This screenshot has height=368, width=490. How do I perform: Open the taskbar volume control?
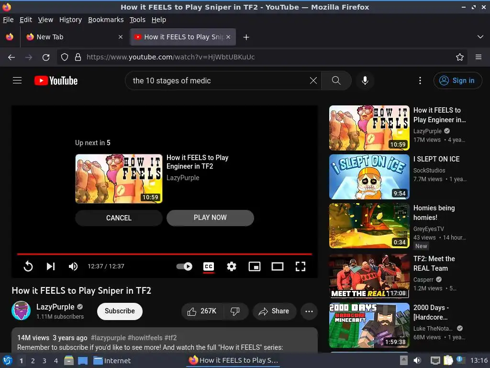click(x=417, y=360)
